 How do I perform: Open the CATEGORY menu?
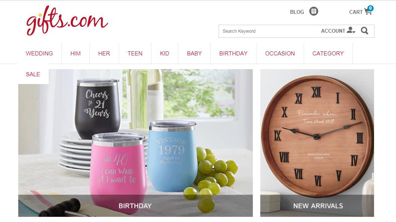coord(328,54)
